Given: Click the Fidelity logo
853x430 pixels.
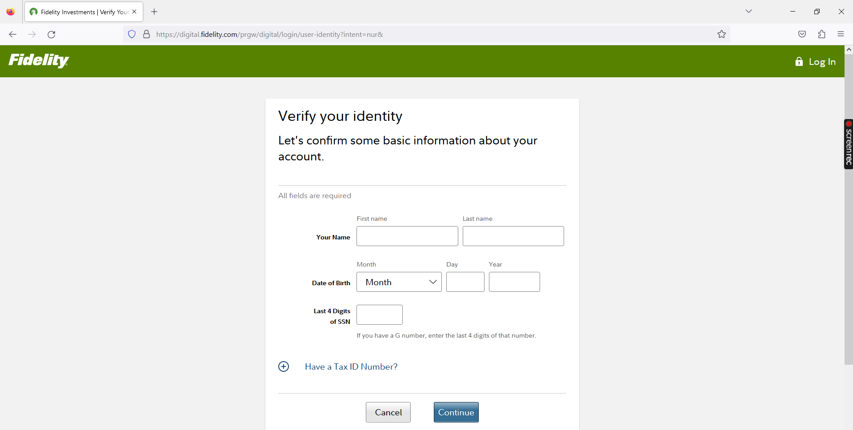Looking at the screenshot, I should tap(39, 61).
